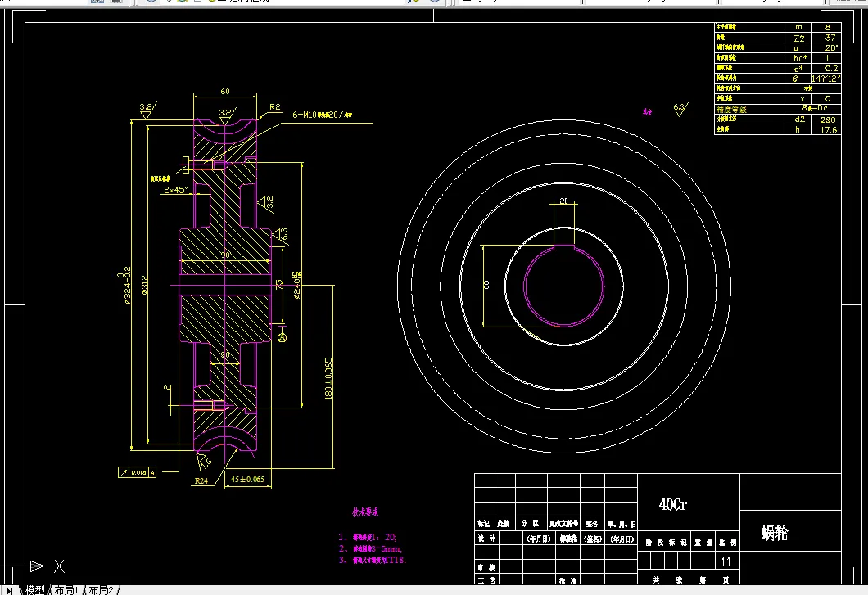
Task: Select the ø312 diameter dimension
Action: [145, 285]
